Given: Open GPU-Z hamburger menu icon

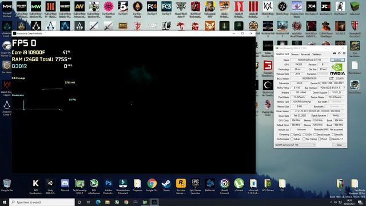Looking at the screenshot, I should coord(344,53).
